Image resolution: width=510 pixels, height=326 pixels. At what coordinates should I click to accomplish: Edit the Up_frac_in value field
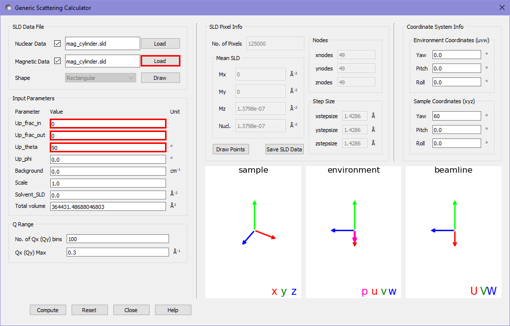tap(108, 123)
